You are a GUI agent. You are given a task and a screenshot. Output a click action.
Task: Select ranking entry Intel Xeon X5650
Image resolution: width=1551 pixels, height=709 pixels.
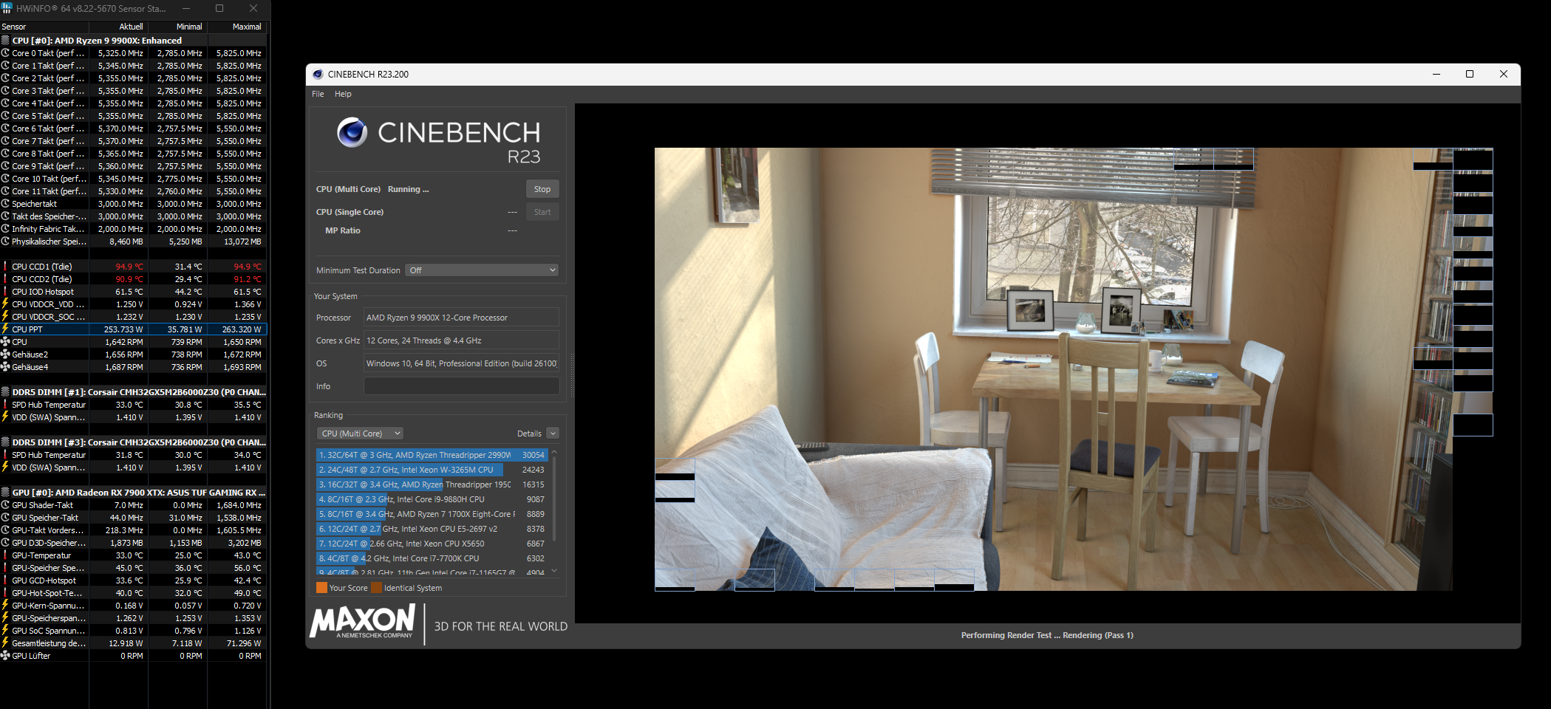[432, 544]
